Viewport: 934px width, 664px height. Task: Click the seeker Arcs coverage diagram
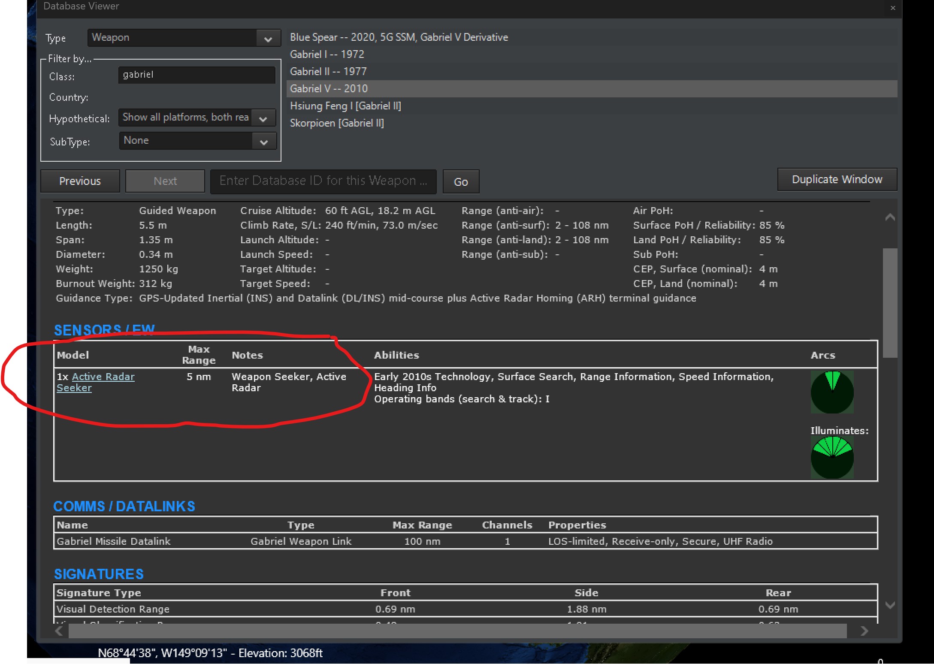pos(831,392)
